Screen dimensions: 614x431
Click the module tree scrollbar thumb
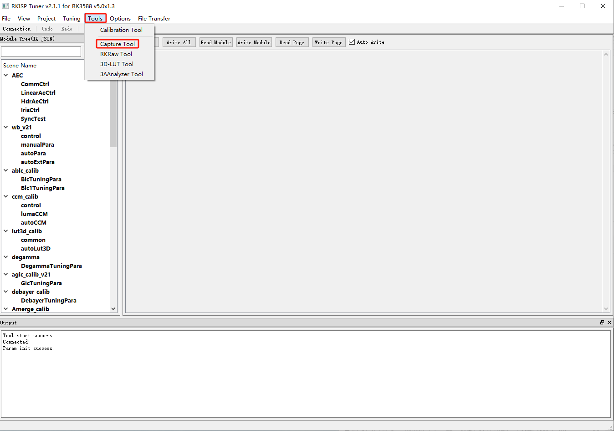[x=113, y=113]
